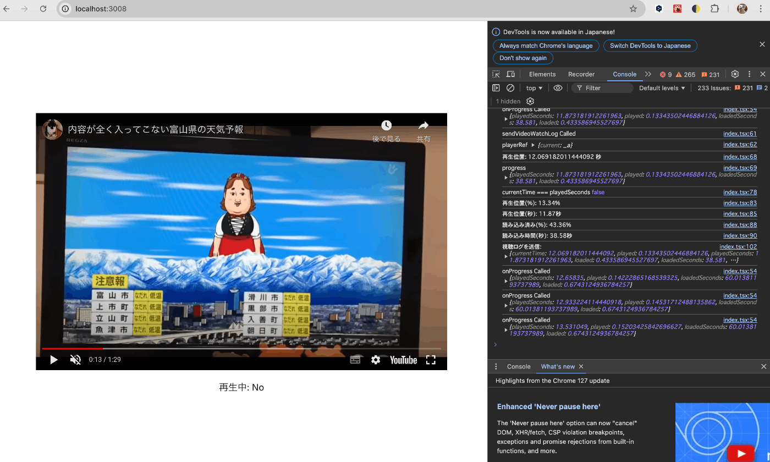Click the red error count 9

coord(665,75)
